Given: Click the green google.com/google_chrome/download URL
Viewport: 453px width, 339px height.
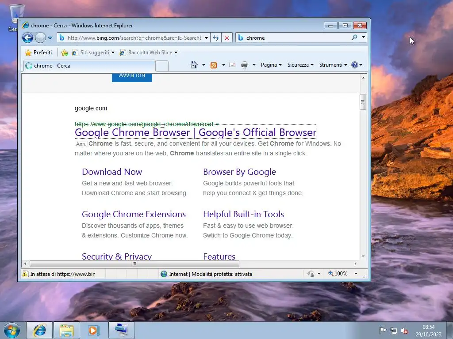Looking at the screenshot, I should pyautogui.click(x=144, y=124).
